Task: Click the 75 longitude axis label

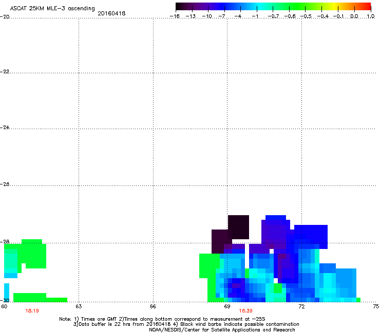Action: coord(376,307)
